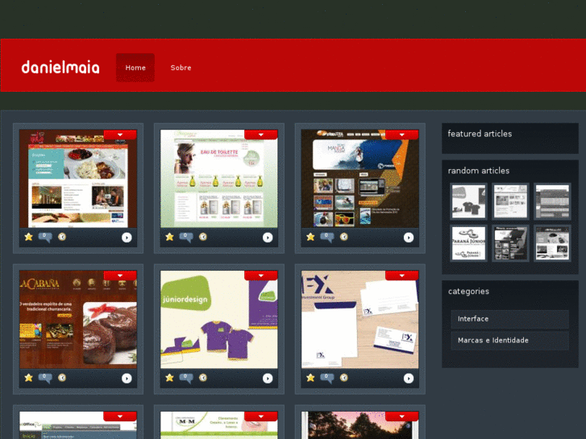Open the La Cabaña preview image

pos(78,321)
